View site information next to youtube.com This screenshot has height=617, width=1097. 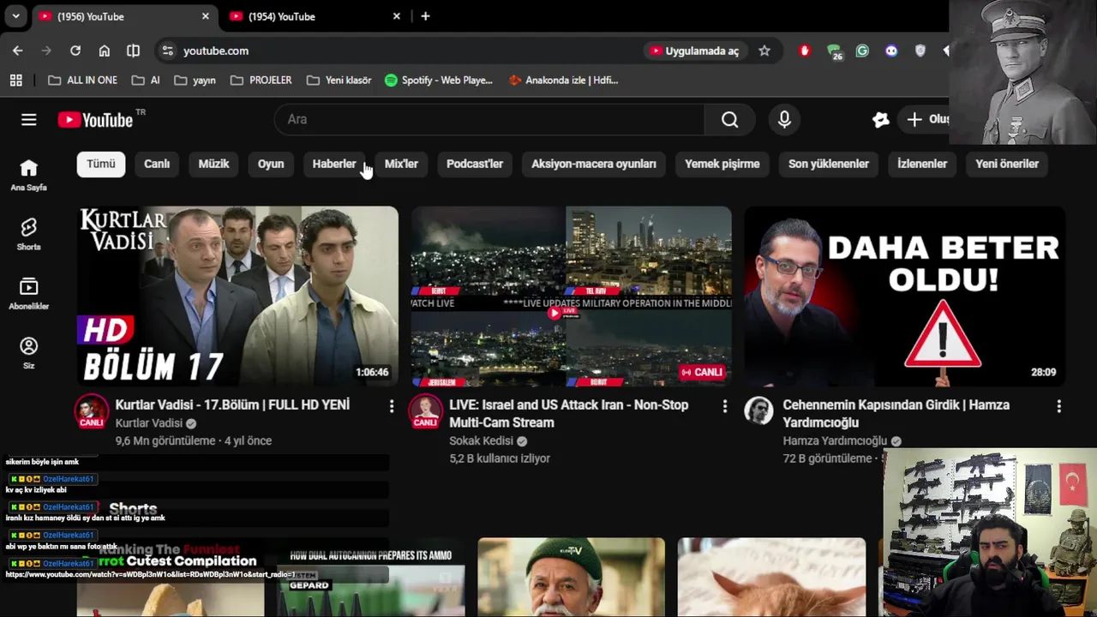pos(167,51)
